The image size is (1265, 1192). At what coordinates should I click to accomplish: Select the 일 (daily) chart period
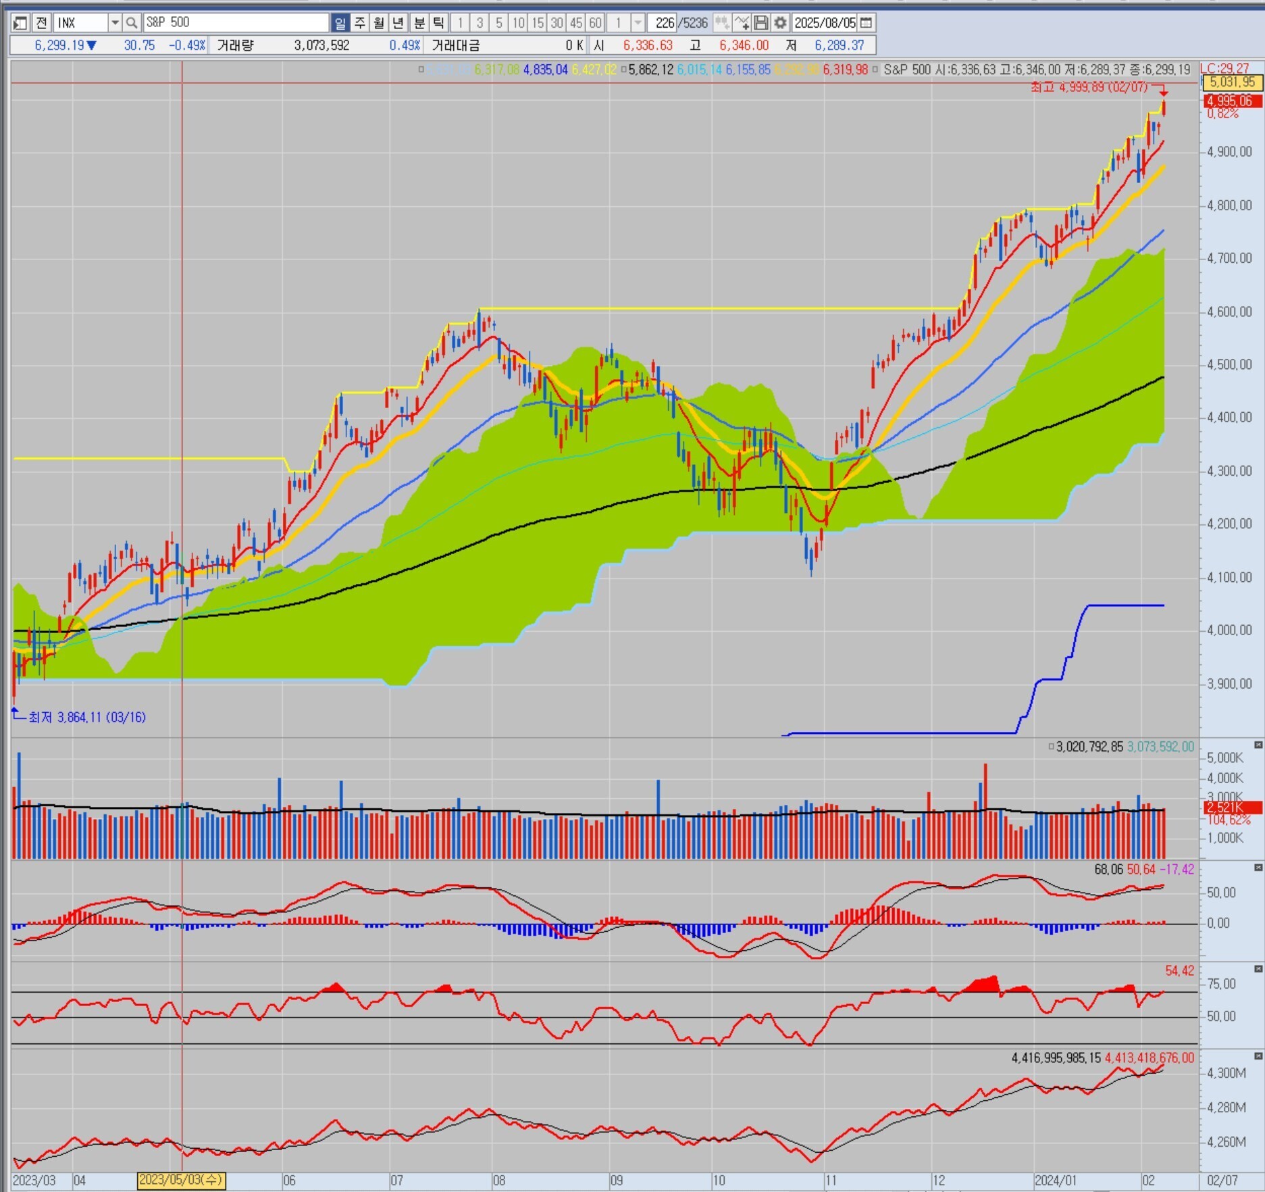coord(340,23)
